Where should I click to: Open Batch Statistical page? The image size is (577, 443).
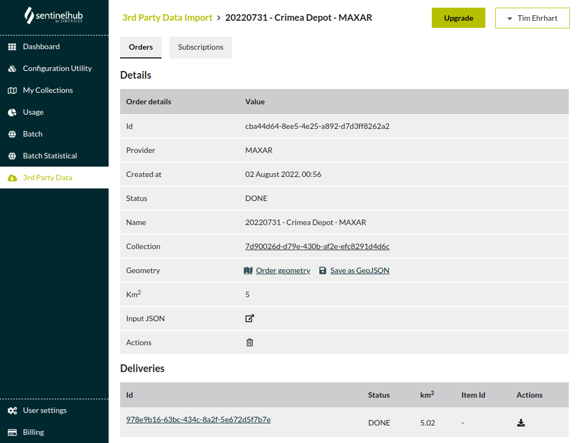click(54, 156)
